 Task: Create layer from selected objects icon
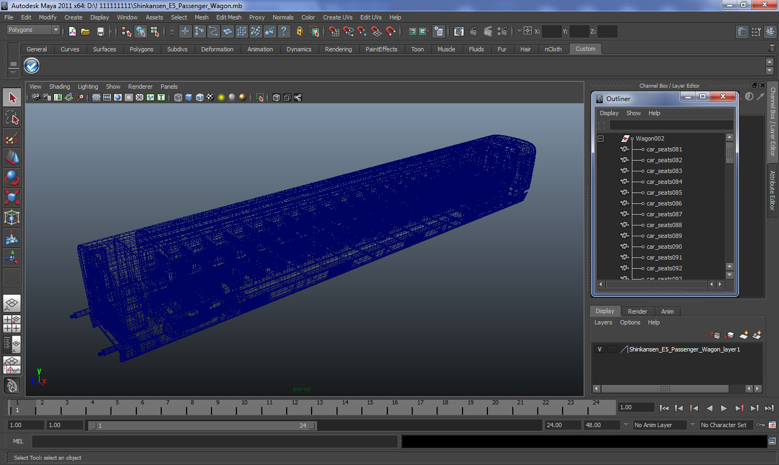tap(757, 335)
